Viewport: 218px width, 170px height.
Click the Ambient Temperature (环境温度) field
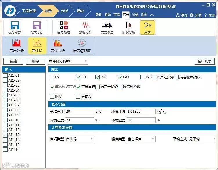[80, 120]
